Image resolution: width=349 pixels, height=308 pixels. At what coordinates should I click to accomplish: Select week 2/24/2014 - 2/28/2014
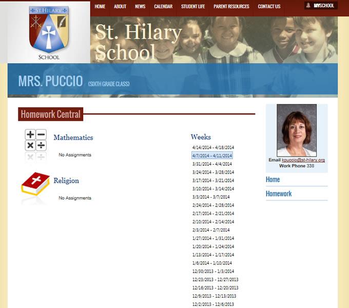(213, 205)
